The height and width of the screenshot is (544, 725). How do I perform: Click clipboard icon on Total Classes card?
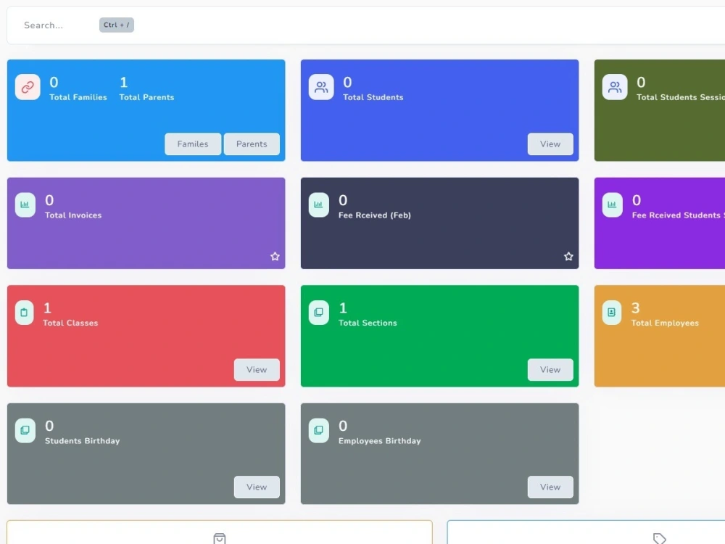24,312
